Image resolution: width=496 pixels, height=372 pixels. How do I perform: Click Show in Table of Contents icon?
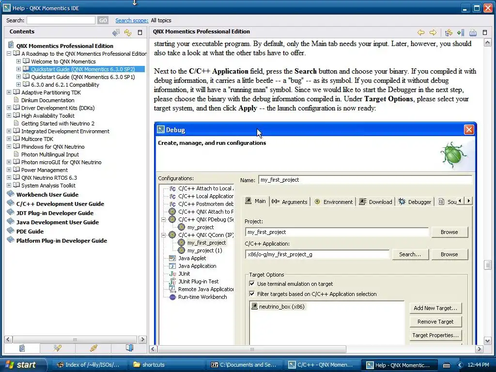[449, 32]
